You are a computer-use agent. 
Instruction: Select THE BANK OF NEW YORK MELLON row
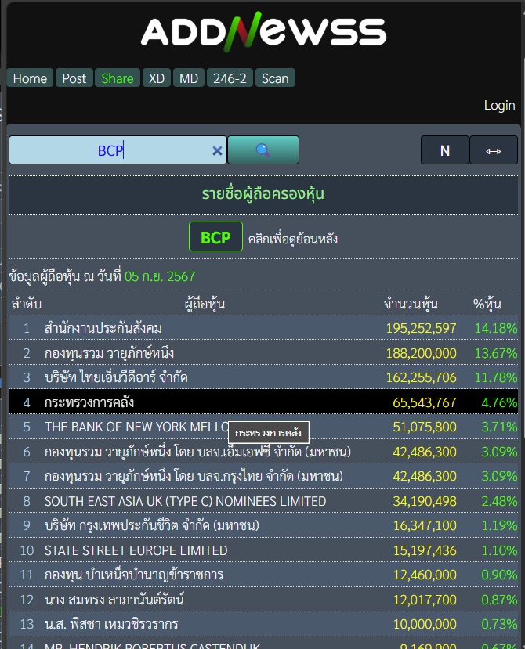point(263,427)
